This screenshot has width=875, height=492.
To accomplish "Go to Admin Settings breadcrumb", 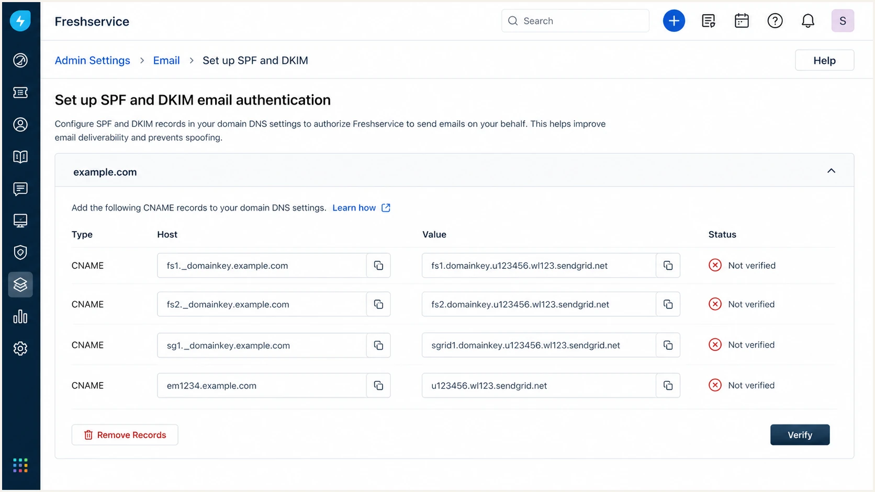I will tap(92, 60).
